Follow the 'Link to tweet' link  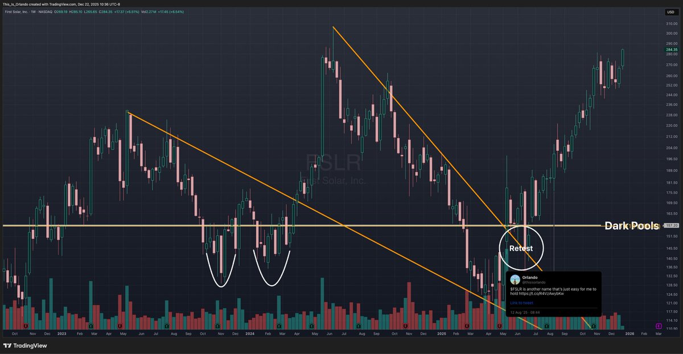pyautogui.click(x=521, y=303)
